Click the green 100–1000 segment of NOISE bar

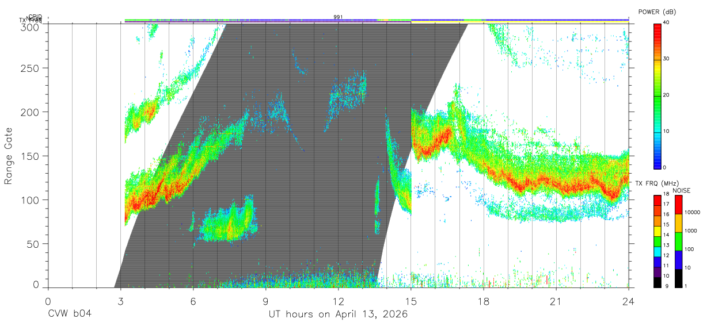[x=678, y=241]
